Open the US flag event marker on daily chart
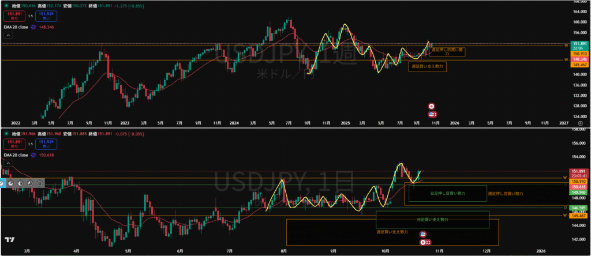Screen dimensions: 591x256 [x=423, y=234]
